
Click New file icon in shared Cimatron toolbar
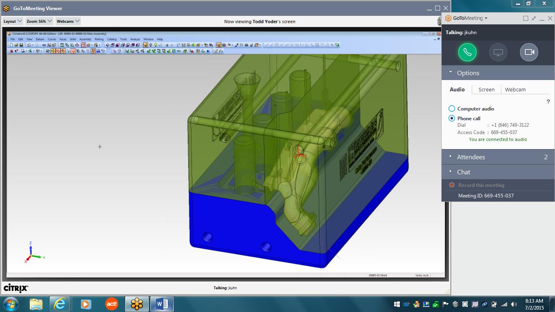point(11,45)
